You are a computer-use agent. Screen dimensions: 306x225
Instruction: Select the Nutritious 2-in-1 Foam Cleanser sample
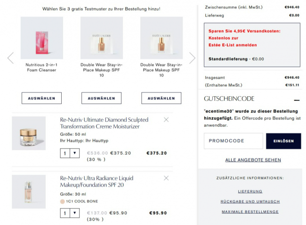pos(41,98)
